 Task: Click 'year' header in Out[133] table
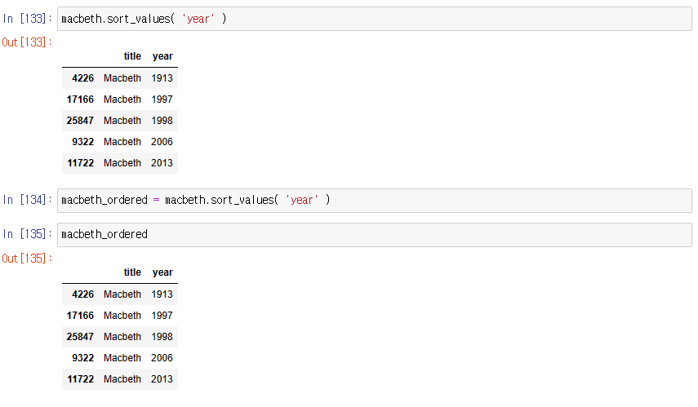162,56
